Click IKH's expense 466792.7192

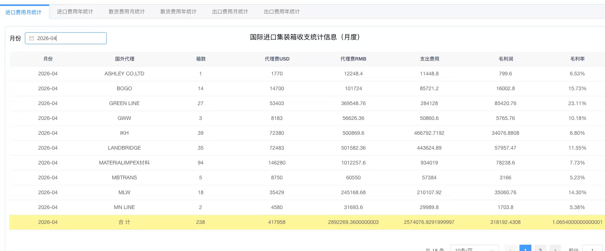[429, 133]
